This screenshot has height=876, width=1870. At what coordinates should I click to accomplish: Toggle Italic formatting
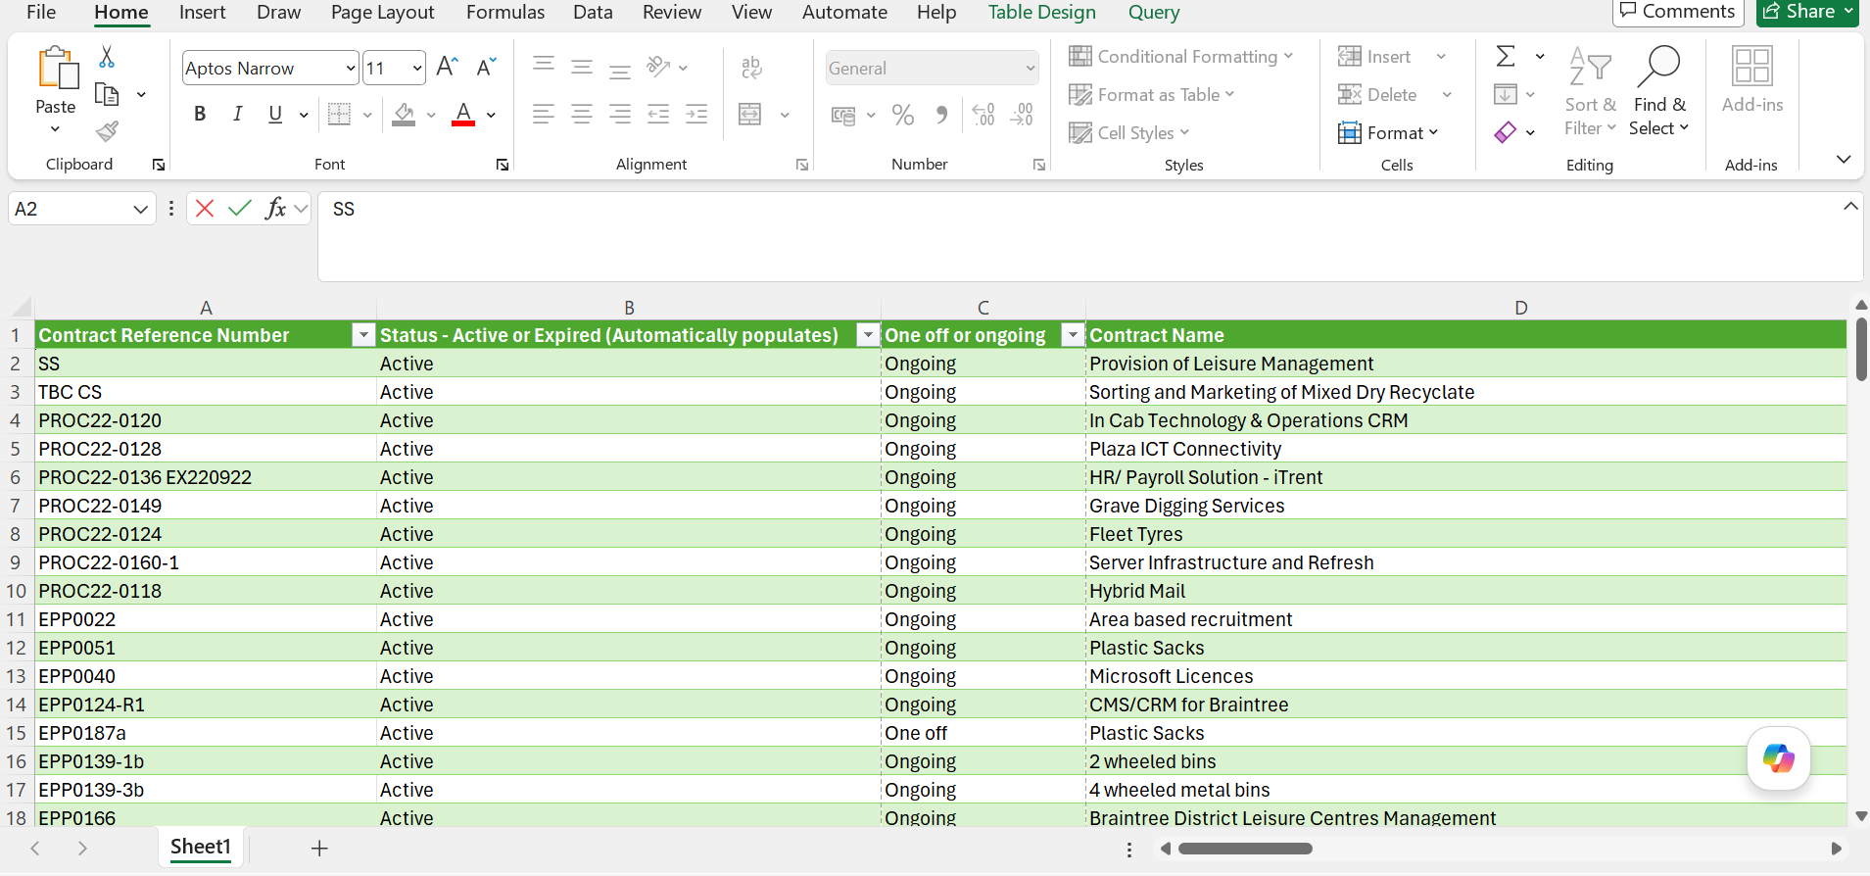click(x=237, y=114)
